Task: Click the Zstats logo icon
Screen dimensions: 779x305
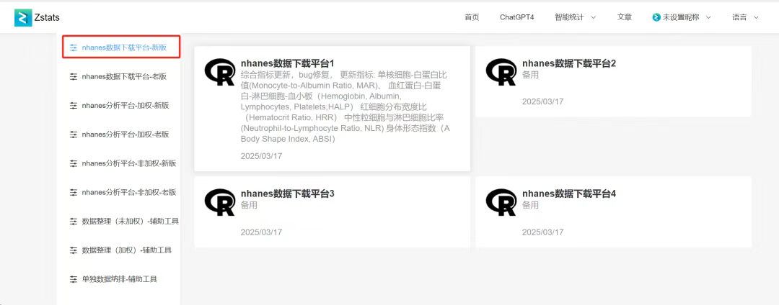Action: pos(23,17)
